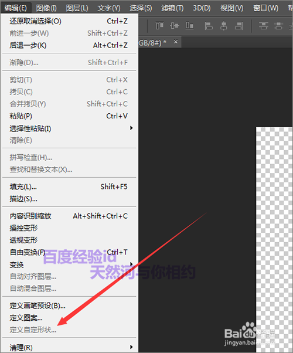Open the 选择(S) menu
The height and width of the screenshot is (353, 293).
141,8
